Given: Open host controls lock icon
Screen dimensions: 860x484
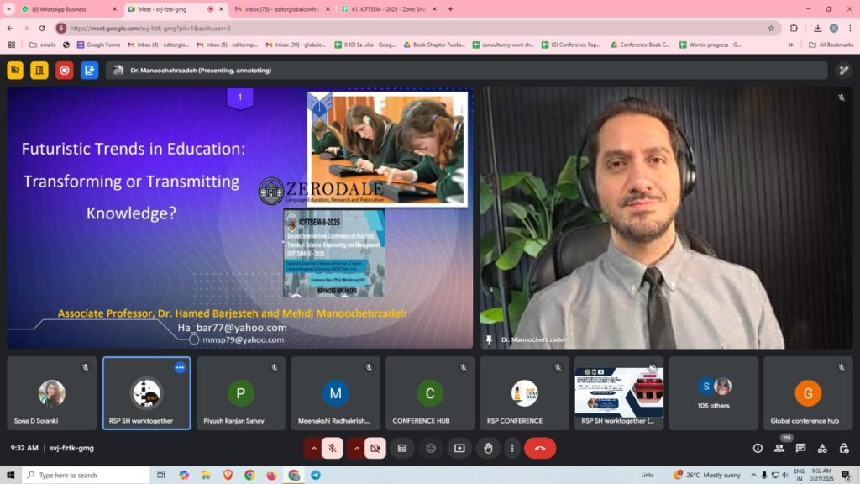Looking at the screenshot, I should [x=843, y=448].
